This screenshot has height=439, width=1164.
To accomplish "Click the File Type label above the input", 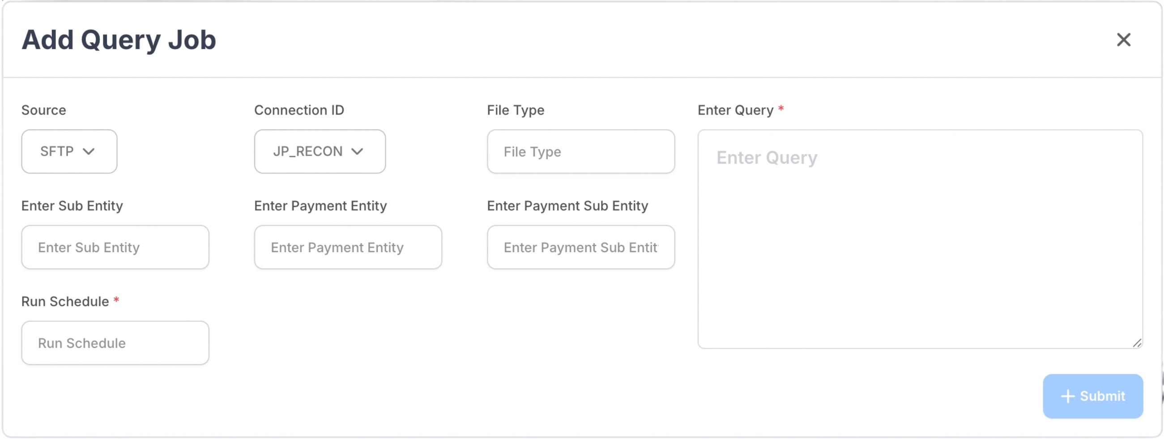I will tap(515, 110).
